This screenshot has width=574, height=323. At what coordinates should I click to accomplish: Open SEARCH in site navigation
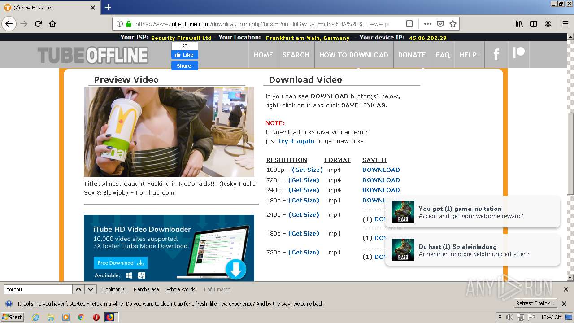point(296,55)
